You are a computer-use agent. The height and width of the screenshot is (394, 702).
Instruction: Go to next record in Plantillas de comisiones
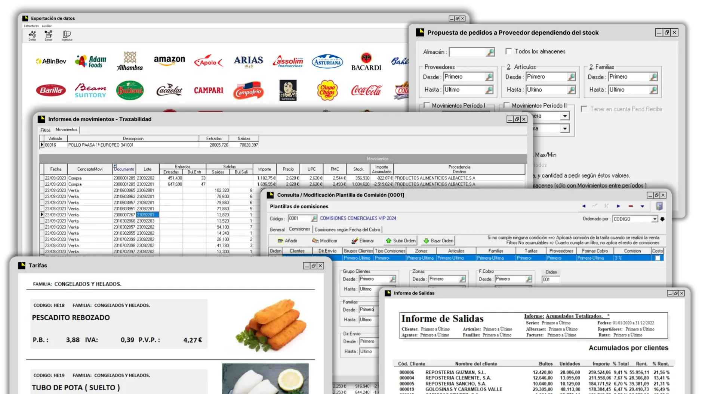pyautogui.click(x=618, y=206)
